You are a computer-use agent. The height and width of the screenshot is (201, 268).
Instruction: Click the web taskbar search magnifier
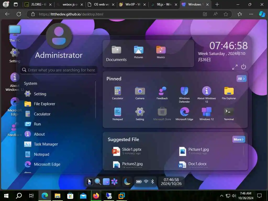(98, 182)
